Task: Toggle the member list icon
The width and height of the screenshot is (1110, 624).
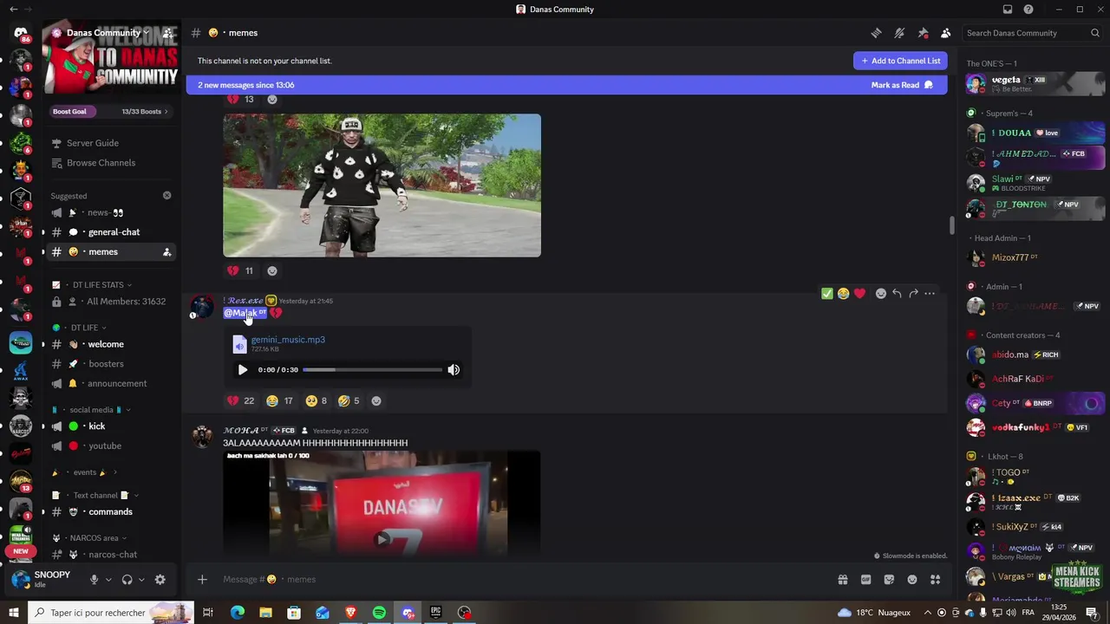Action: [945, 33]
